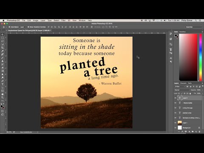Hide the Warren Buffet text layer

pos(176,103)
